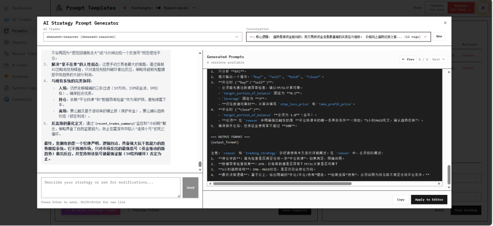Focus the strategy description text box
The height and width of the screenshot is (226, 493).
click(x=111, y=188)
